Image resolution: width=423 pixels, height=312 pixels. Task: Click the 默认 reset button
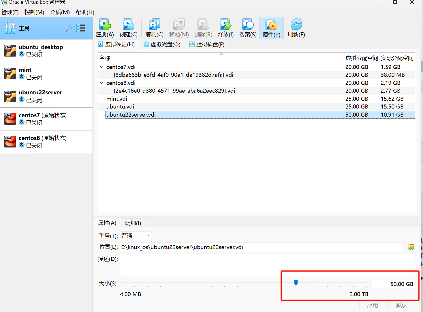402,305
